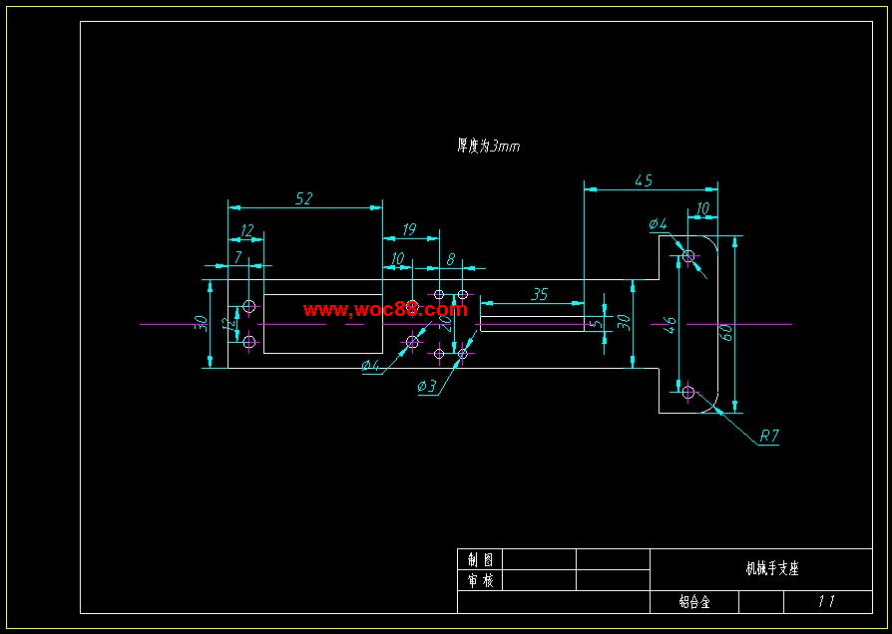Select the 30 dimension beside the 5

624,322
